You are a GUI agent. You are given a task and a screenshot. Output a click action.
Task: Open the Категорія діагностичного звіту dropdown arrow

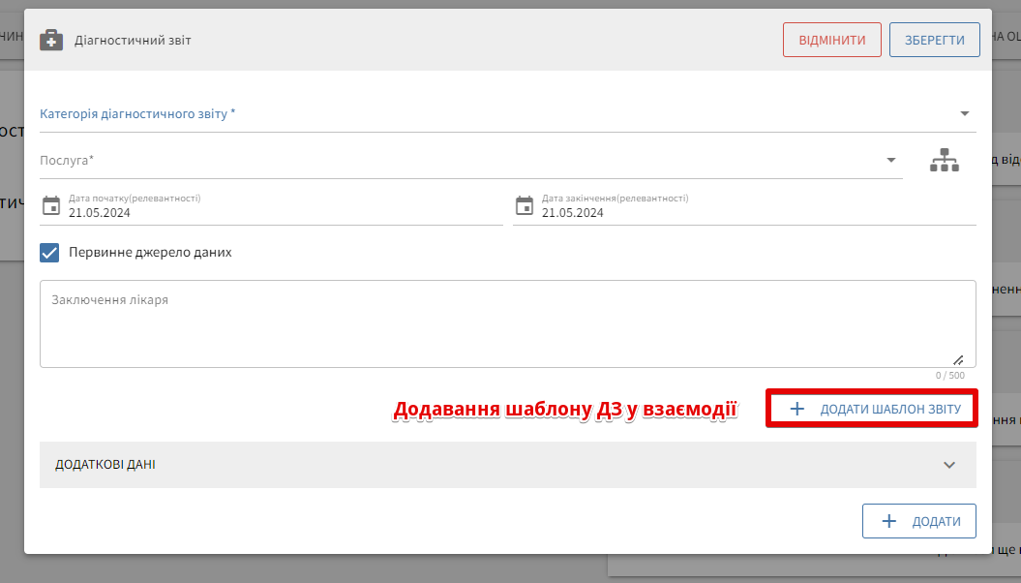pyautogui.click(x=964, y=113)
